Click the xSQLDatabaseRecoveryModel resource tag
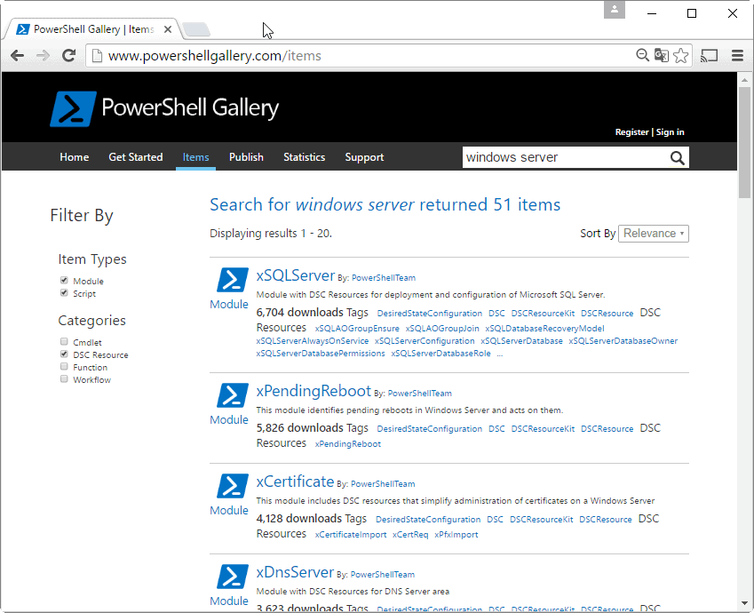754x613 pixels. 544,329
